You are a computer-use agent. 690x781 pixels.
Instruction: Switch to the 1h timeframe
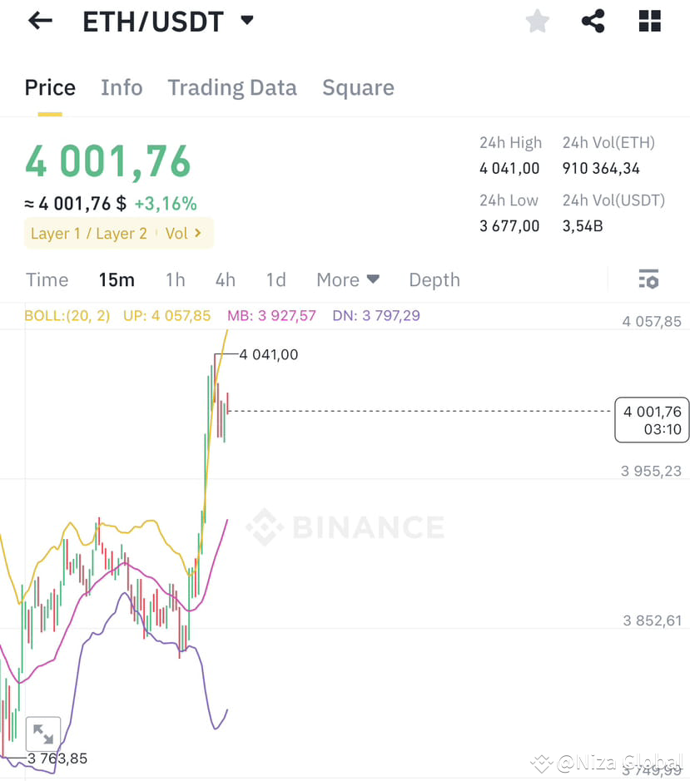(x=175, y=279)
